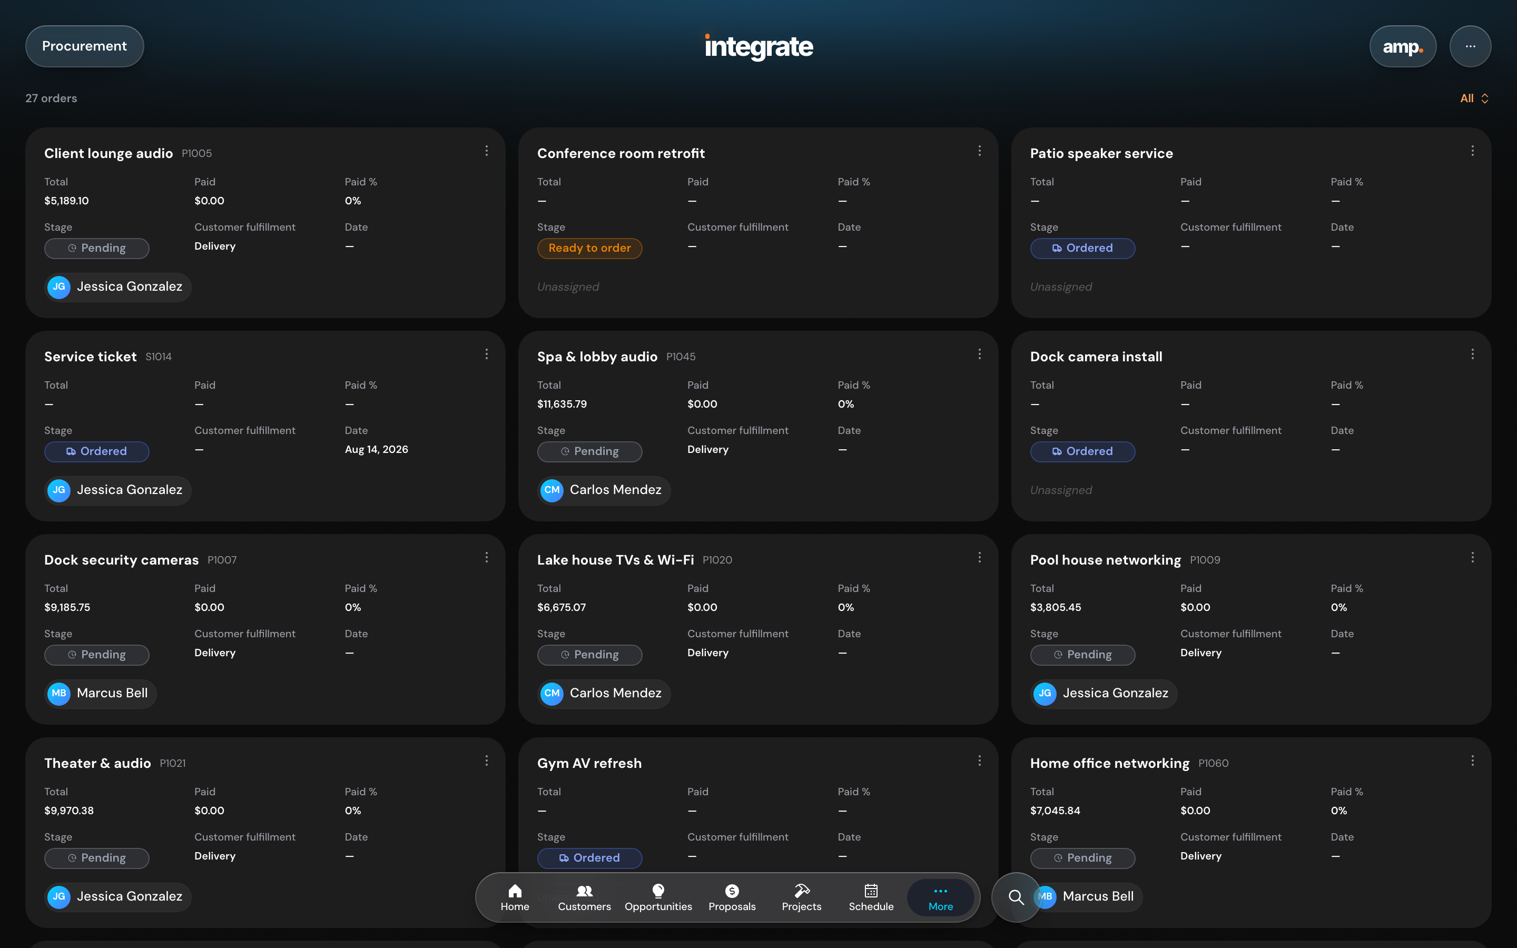Click the integrate logo in the header
The image size is (1517, 948).
758,47
